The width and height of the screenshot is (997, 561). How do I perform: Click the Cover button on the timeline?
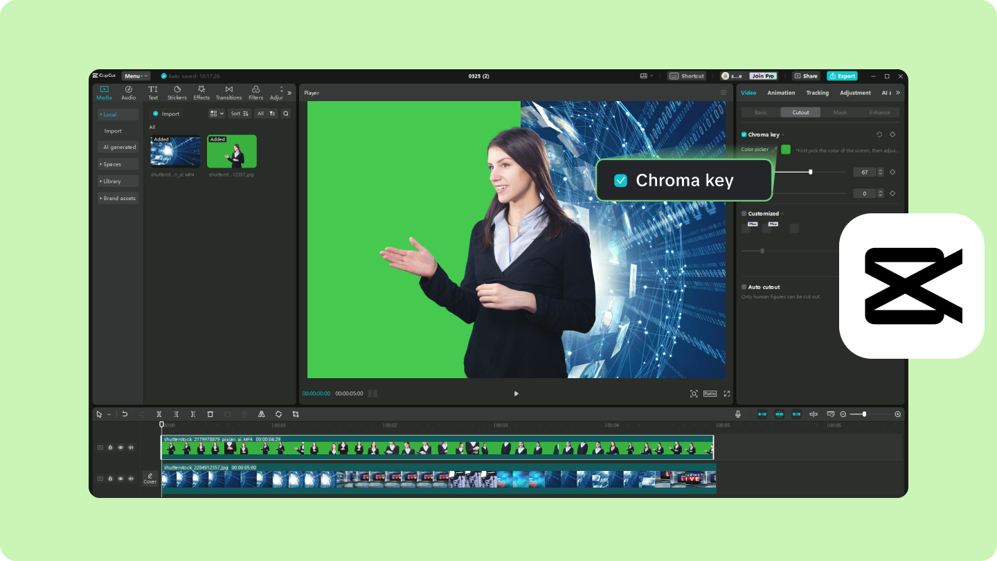[x=150, y=479]
